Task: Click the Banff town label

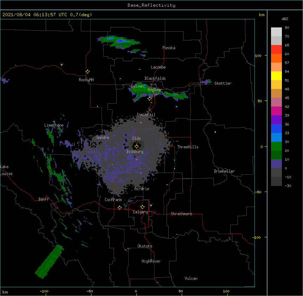Action: click(x=44, y=199)
